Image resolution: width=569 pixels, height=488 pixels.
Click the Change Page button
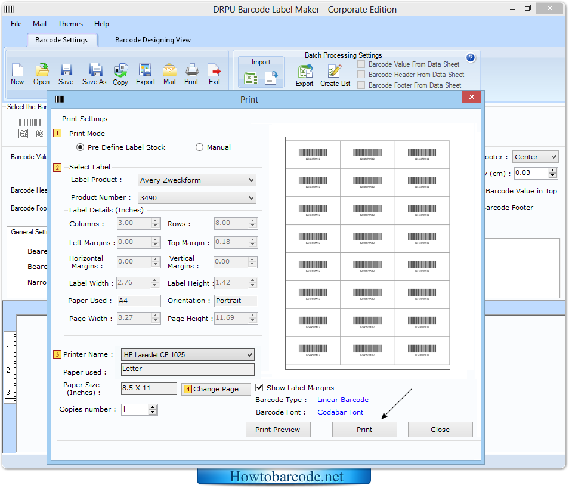click(x=216, y=389)
